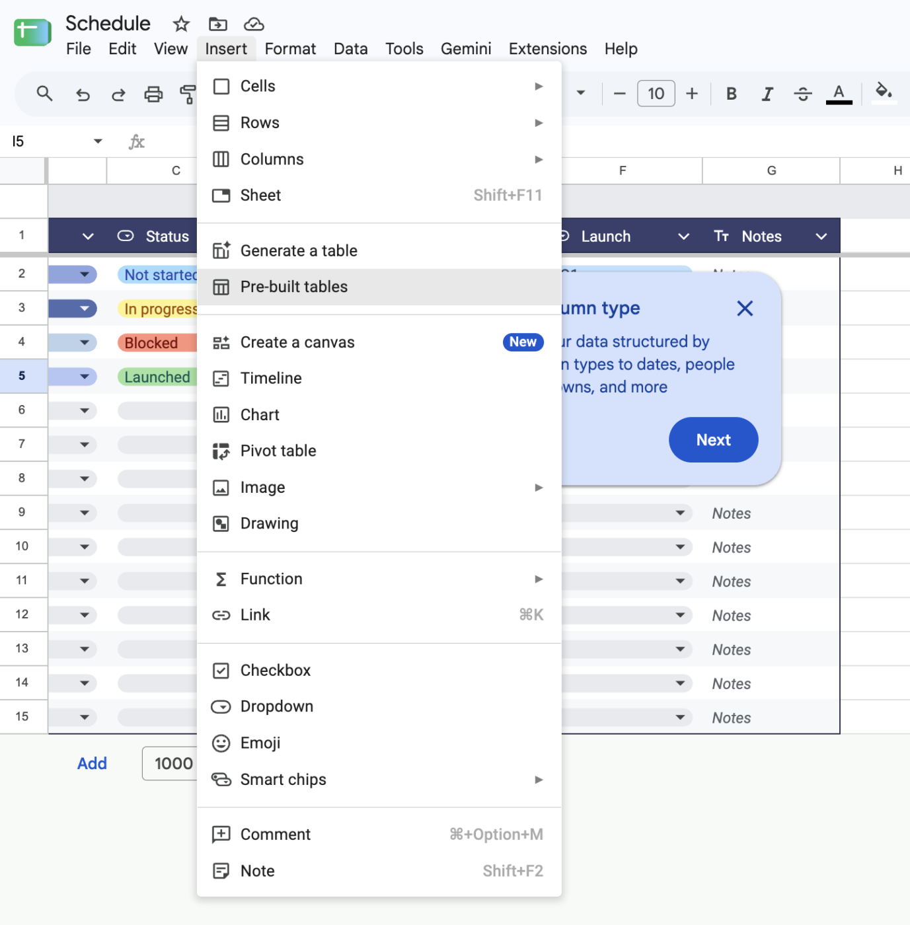Click the Add rows link
Viewport: 910px width, 925px height.
click(92, 764)
